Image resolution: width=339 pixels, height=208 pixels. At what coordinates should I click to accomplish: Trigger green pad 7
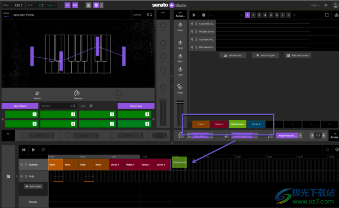tap(97, 124)
